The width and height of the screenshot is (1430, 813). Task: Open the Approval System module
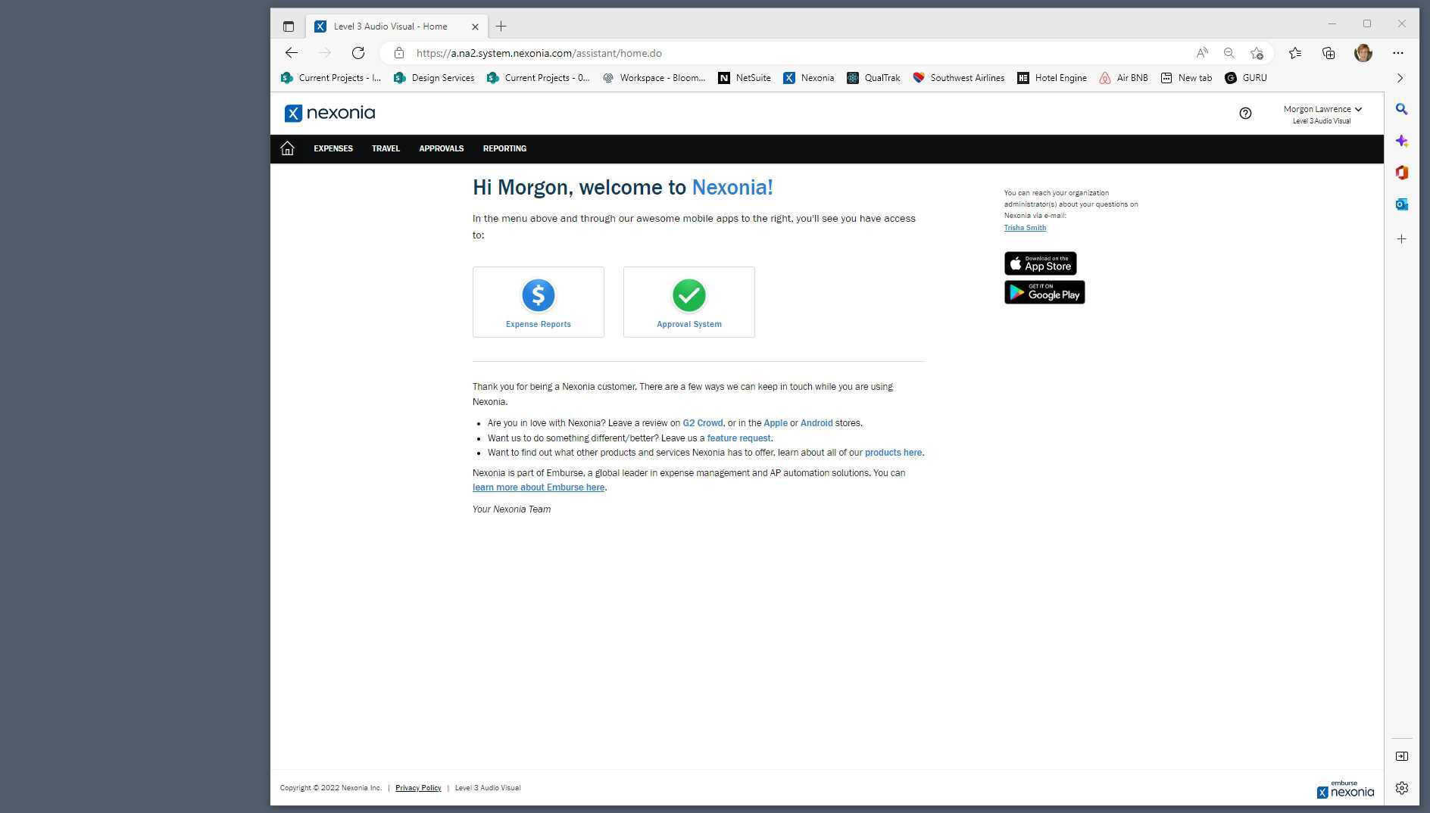coord(688,301)
